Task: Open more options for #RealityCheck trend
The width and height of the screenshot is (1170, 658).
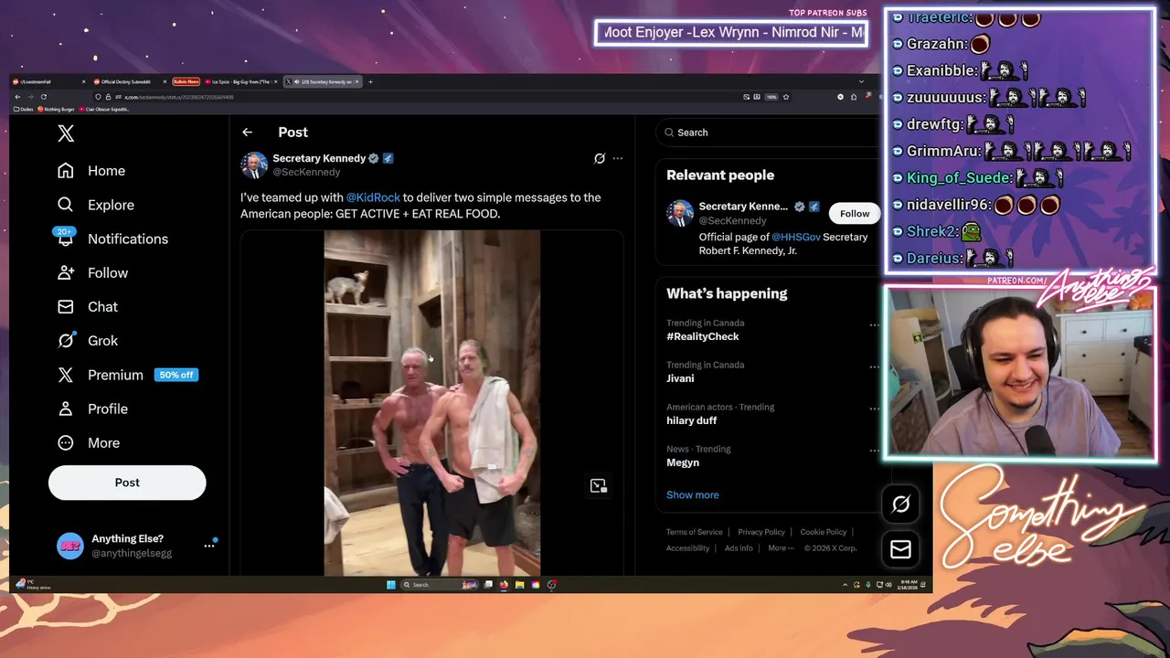Action: click(874, 324)
